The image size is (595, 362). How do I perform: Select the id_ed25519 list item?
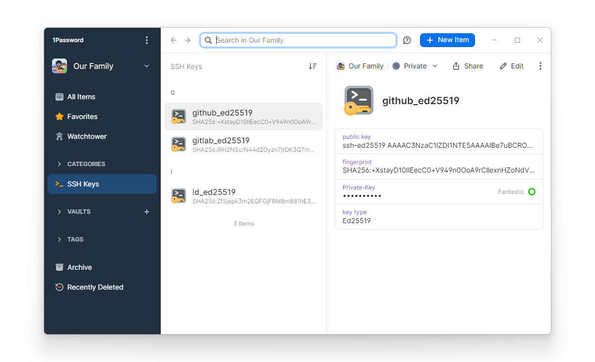coord(243,196)
